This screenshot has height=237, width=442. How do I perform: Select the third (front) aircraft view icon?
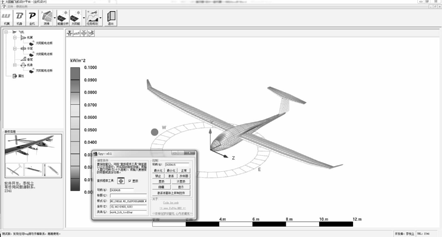click(84, 33)
